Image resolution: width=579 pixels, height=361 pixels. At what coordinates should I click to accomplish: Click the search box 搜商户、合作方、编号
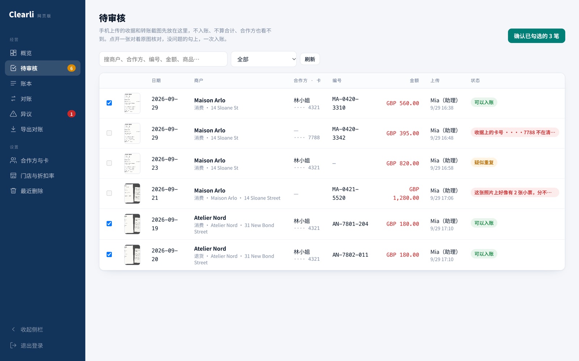[x=163, y=59]
